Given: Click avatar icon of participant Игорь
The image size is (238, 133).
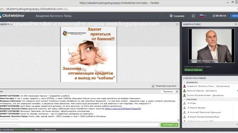Looking at the screenshot, I should tap(184, 103).
